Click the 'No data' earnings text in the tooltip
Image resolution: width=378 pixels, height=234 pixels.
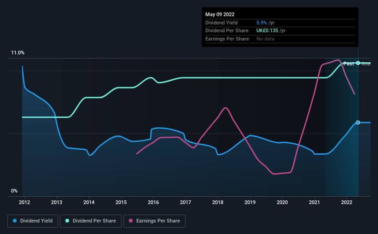(x=266, y=39)
